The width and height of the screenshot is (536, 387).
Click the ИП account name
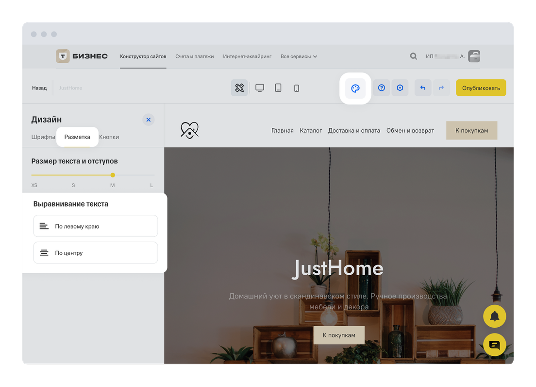[445, 56]
